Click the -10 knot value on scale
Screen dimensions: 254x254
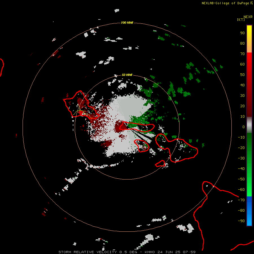click(241, 137)
